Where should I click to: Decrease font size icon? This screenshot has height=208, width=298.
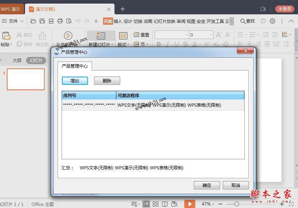pos(228,35)
